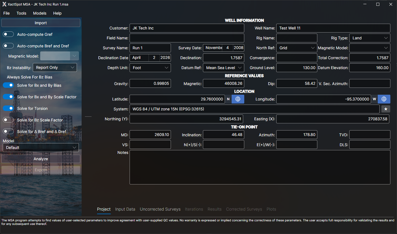Open the latitude globe location picker
Screen dimensions: 397x234
click(x=238, y=99)
